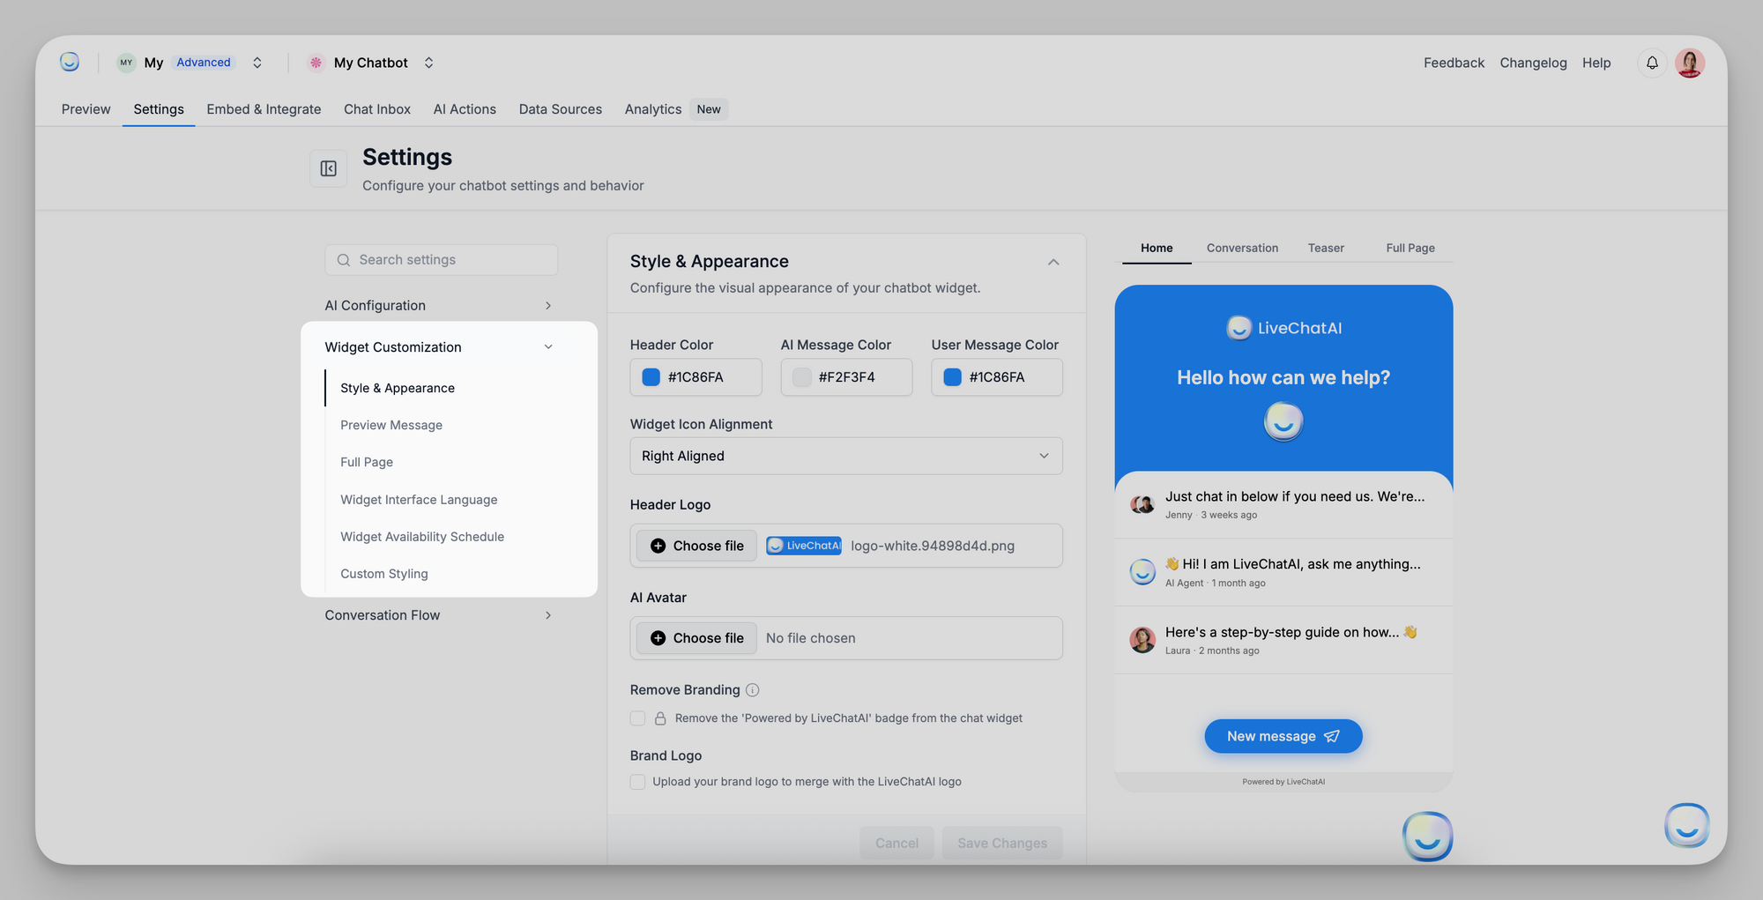
Task: Click the Save Changes button
Action: click(1002, 844)
